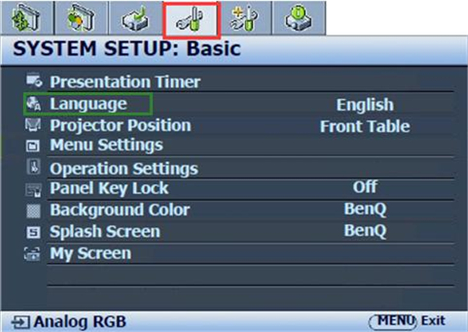468x332 pixels.
Task: Select the Language menu item
Action: [88, 104]
